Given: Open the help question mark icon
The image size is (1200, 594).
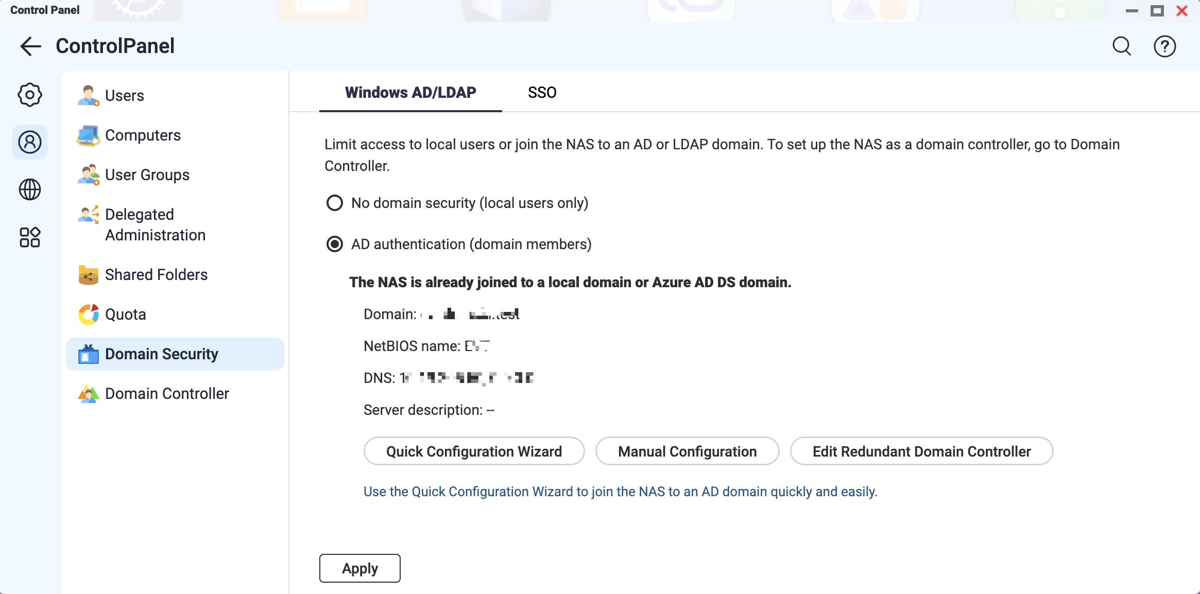Looking at the screenshot, I should click(x=1164, y=46).
